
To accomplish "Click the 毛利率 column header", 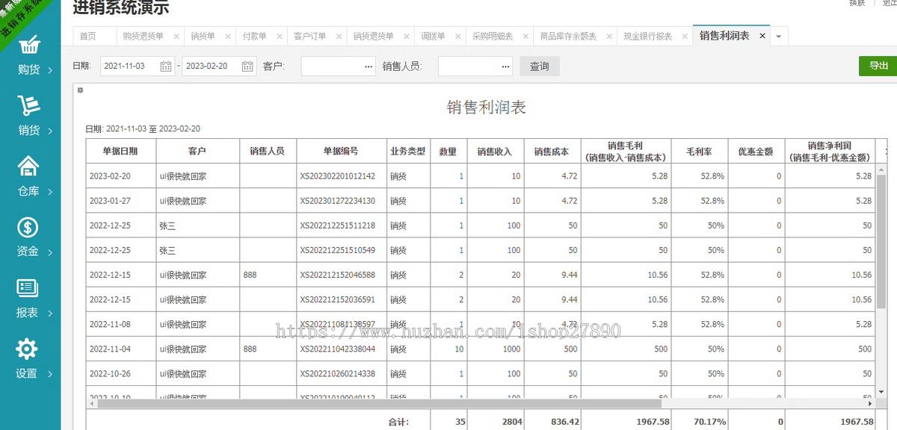I will pos(700,151).
